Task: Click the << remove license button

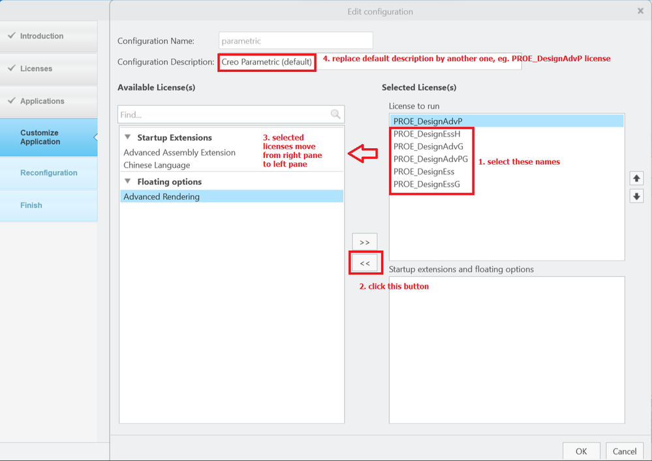Action: pos(365,263)
